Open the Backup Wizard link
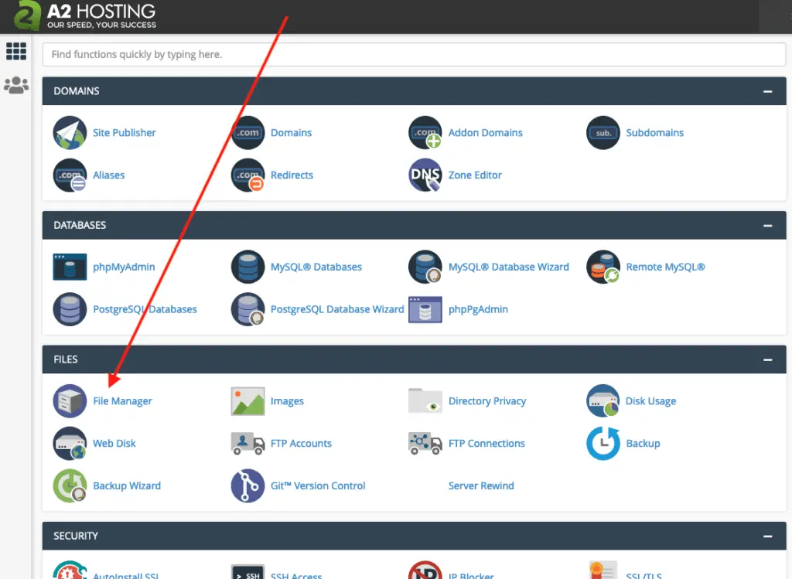 click(x=127, y=485)
